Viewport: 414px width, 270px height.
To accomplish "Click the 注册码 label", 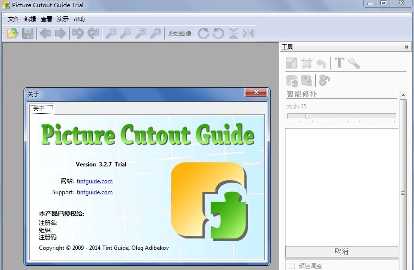I will tap(48, 237).
